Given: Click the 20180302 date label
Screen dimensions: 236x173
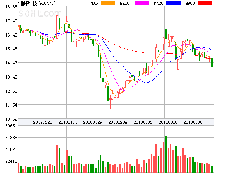Looking at the screenshot, I should pos(143,122).
